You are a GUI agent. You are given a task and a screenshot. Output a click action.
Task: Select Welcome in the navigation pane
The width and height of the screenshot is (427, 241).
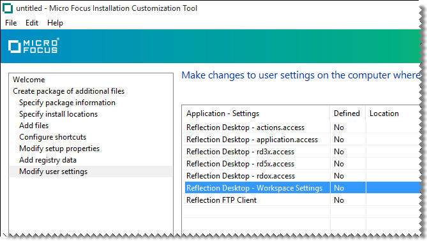click(x=29, y=80)
